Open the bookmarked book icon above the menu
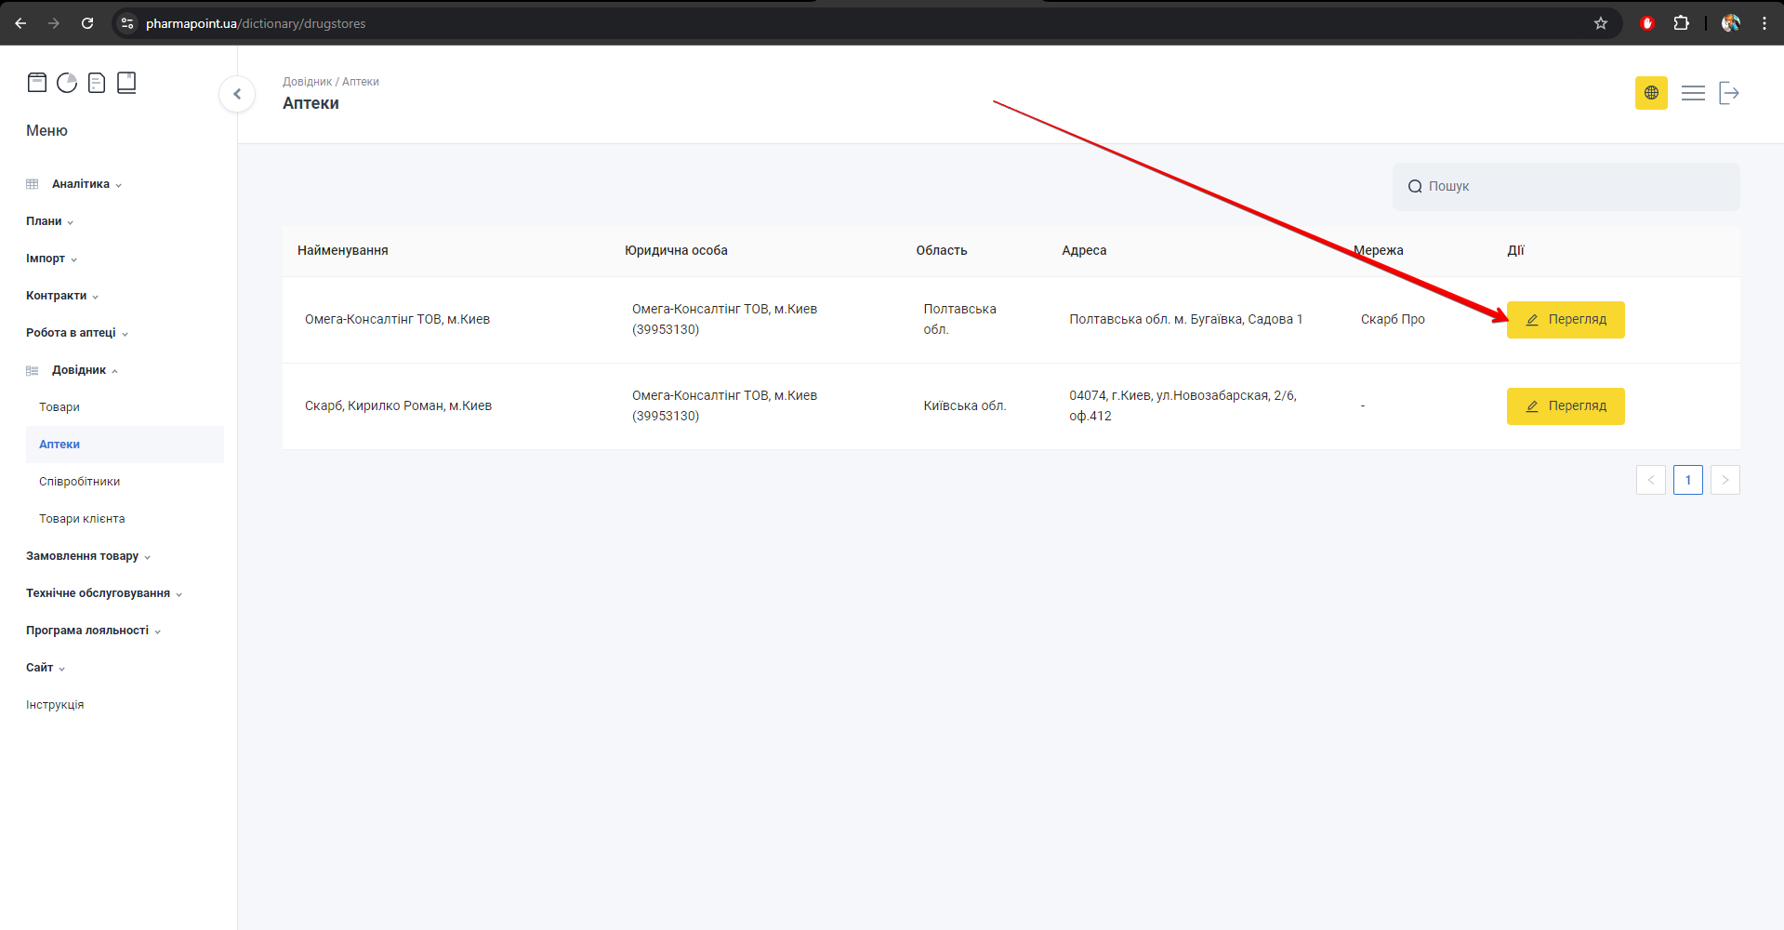The width and height of the screenshot is (1784, 930). (126, 83)
